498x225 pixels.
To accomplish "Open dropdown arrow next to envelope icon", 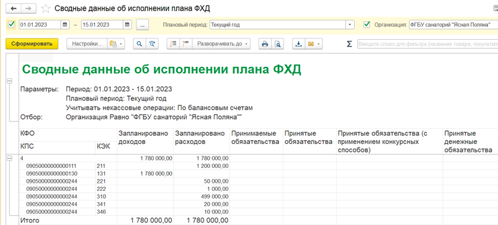I will click(319, 44).
